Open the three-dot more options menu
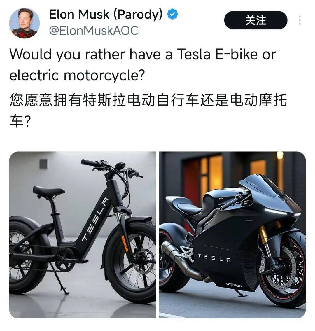The width and height of the screenshot is (315, 331). click(300, 20)
